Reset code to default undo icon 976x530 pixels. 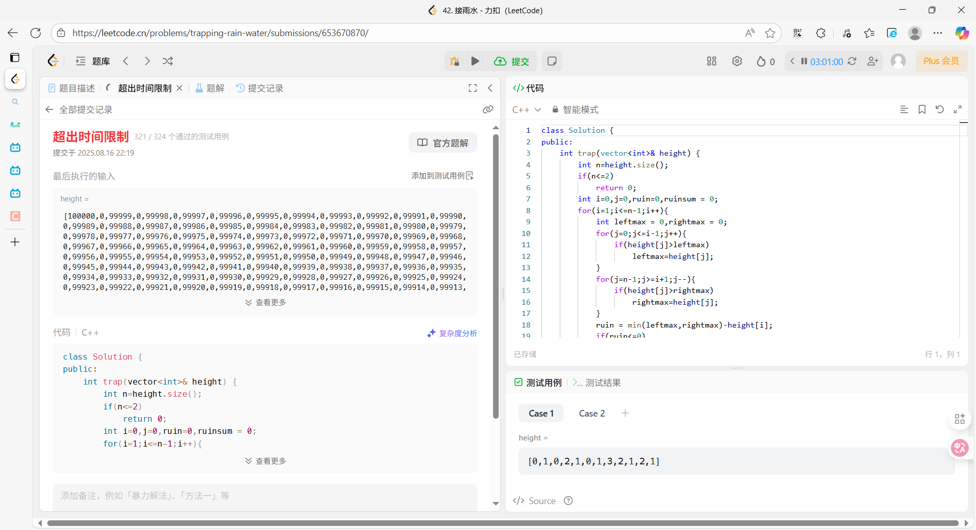[940, 109]
